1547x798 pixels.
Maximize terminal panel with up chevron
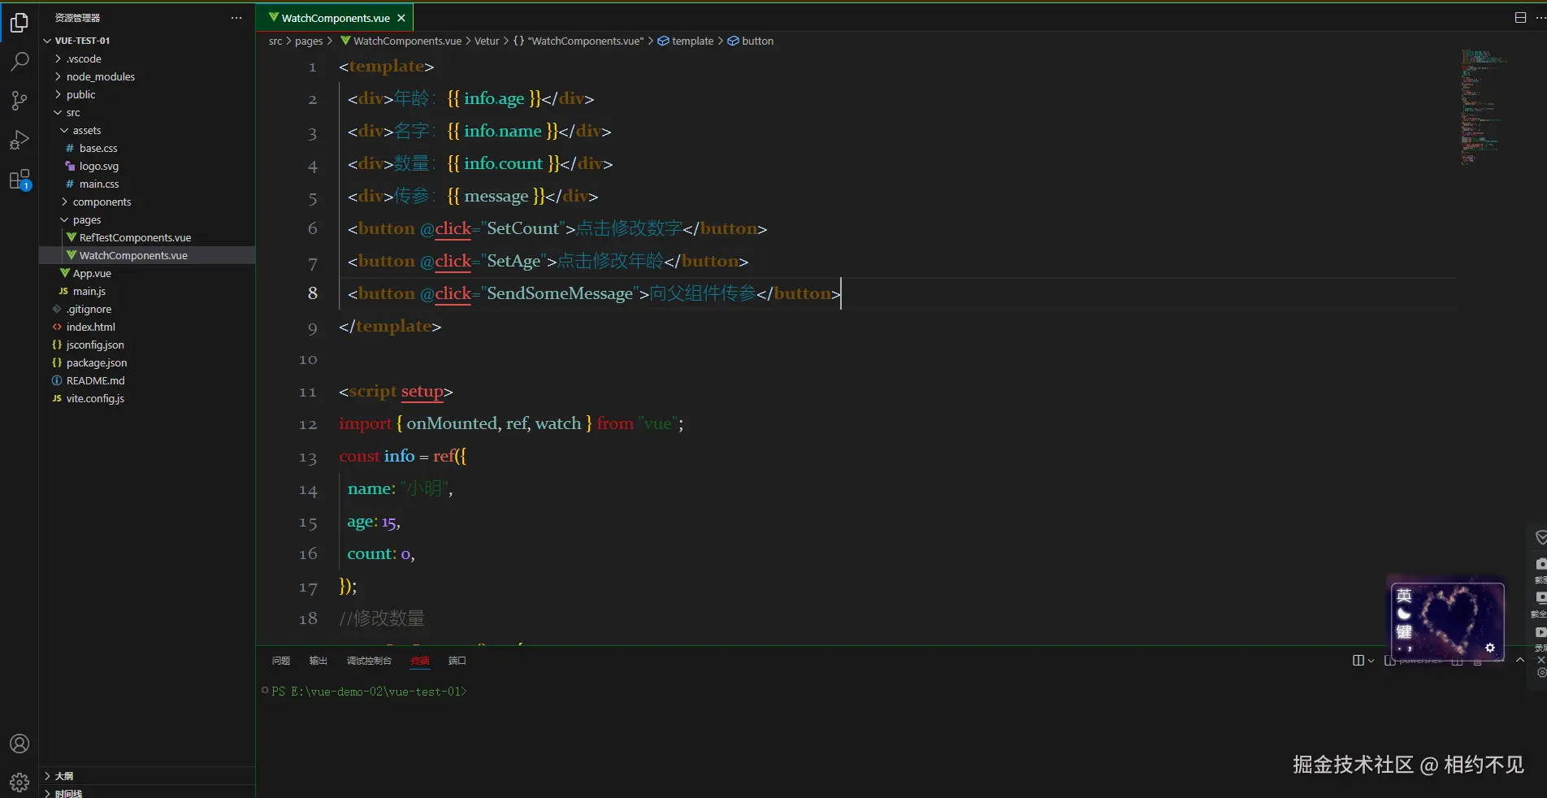tap(1520, 660)
